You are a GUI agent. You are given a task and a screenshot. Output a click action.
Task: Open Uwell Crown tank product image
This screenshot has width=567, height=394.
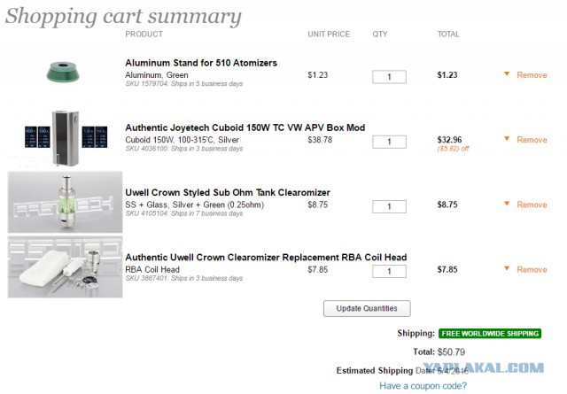pos(65,202)
